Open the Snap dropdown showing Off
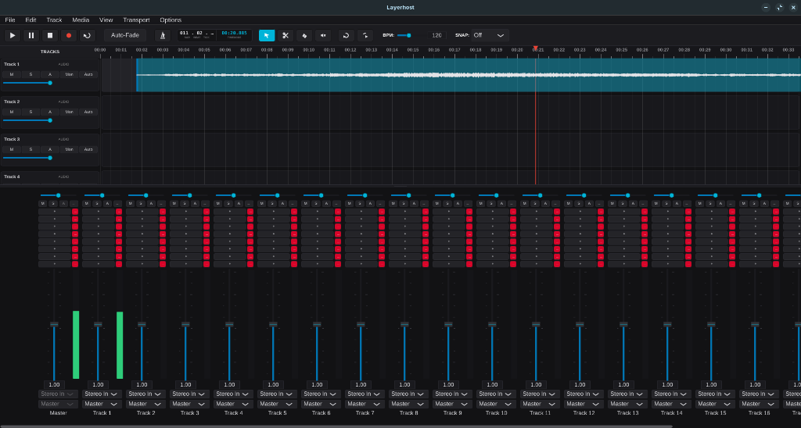The image size is (801, 428). (x=488, y=35)
